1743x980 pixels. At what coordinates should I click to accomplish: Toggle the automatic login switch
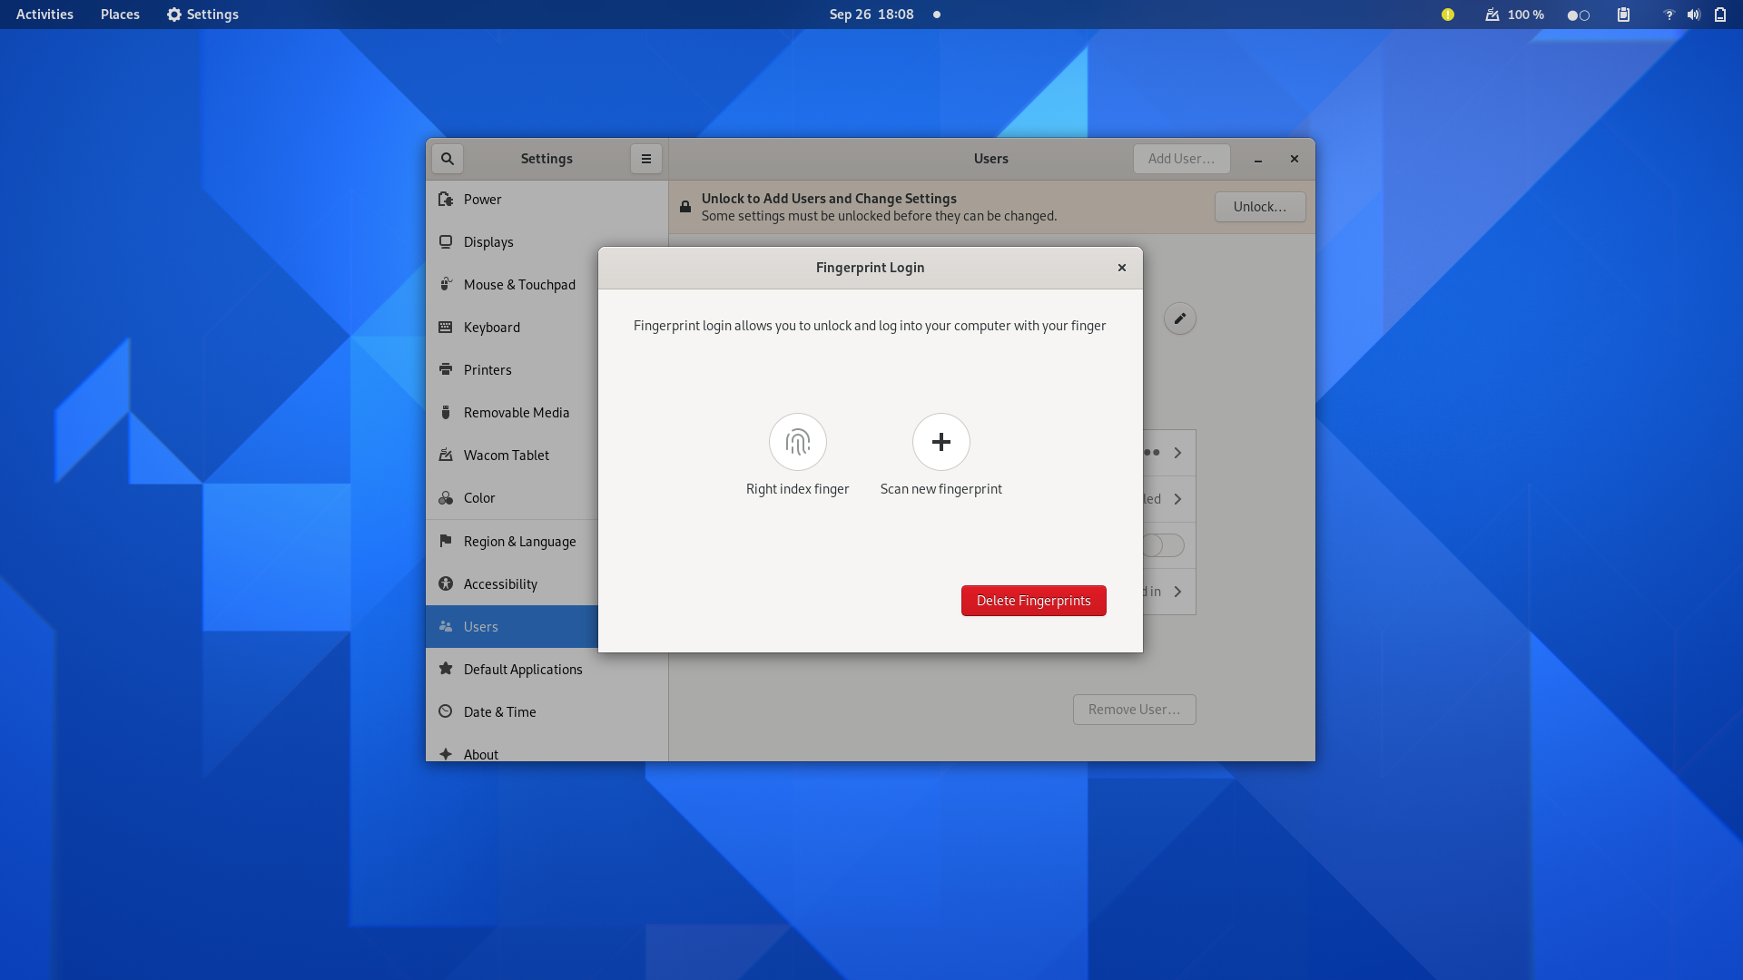(x=1163, y=545)
